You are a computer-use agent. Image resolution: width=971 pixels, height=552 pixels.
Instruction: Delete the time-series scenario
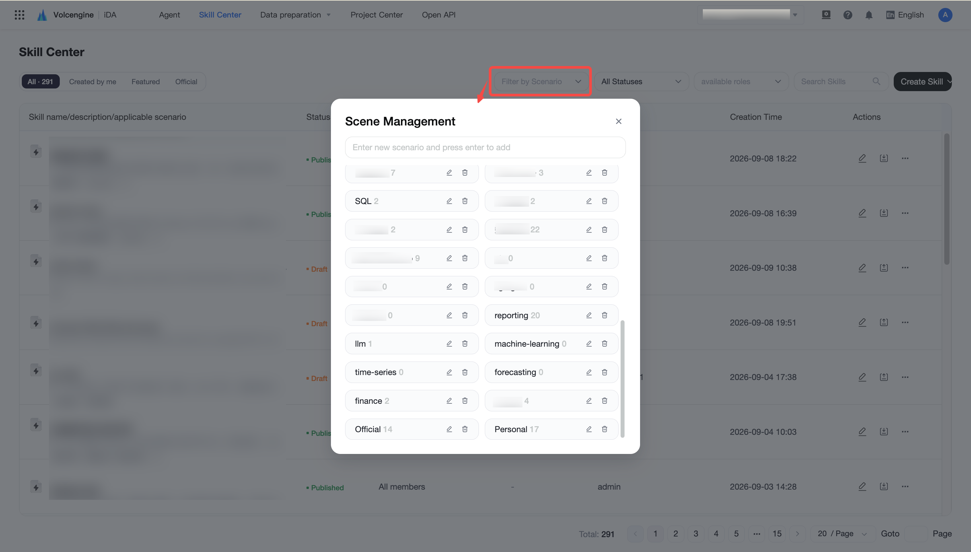(465, 372)
